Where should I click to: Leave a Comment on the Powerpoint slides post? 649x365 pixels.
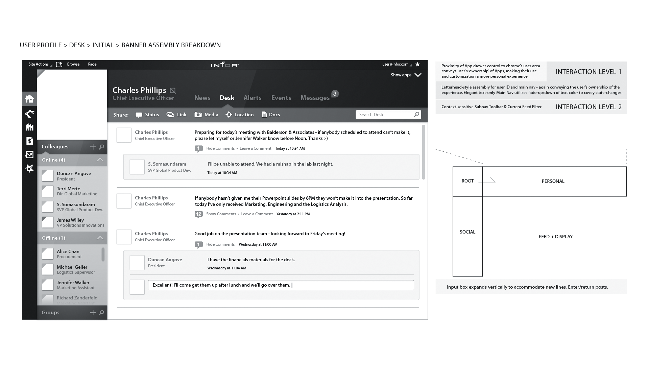257,214
